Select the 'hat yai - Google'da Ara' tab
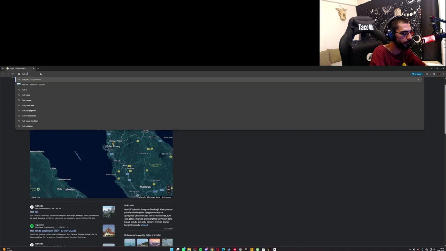 click(20, 68)
